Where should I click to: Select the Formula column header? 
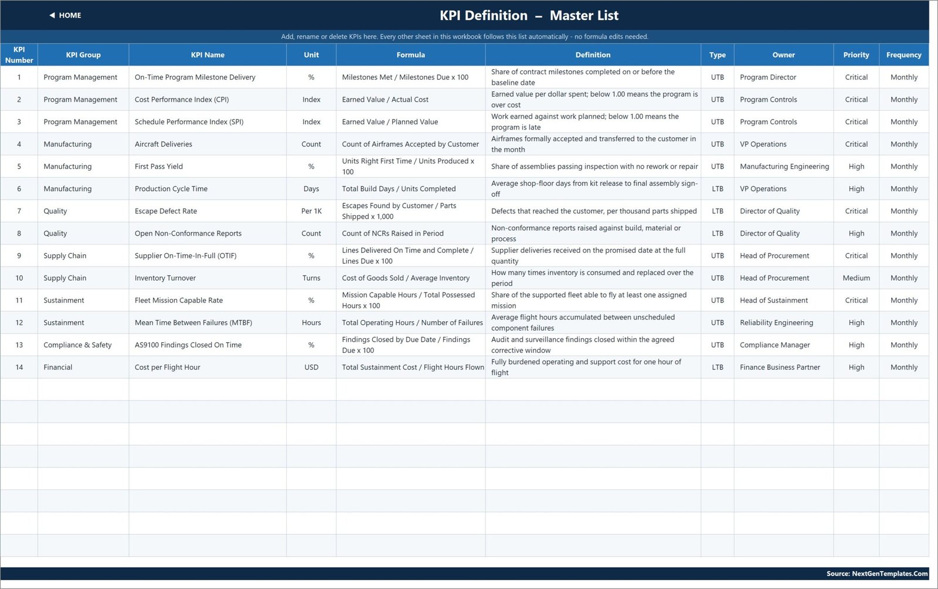point(410,55)
